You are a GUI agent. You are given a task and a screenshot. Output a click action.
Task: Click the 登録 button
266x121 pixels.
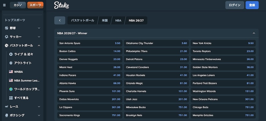click(x=252, y=5)
